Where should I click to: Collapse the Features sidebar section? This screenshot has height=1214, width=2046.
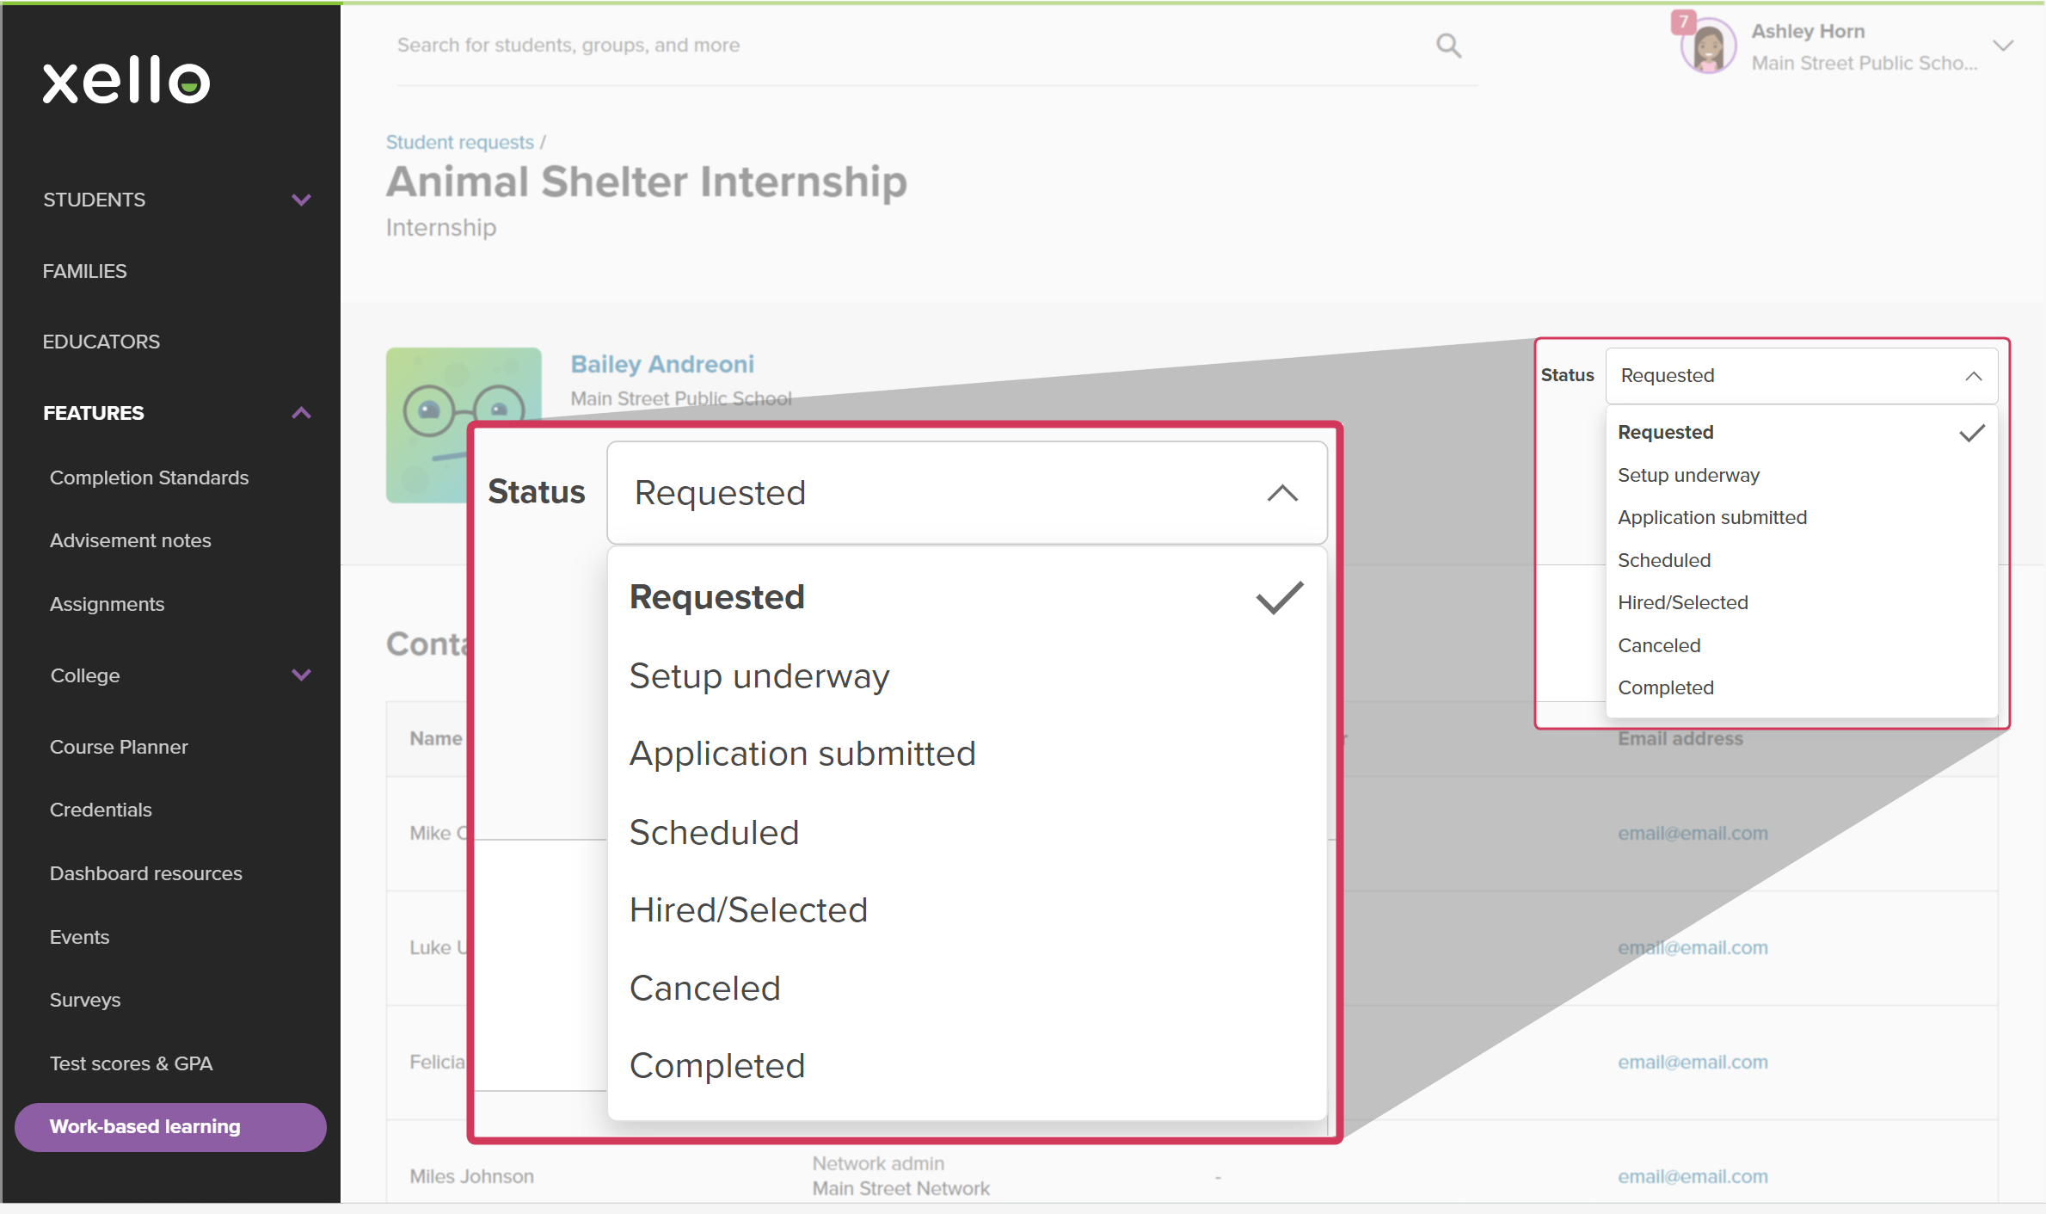point(301,413)
